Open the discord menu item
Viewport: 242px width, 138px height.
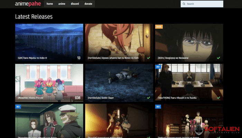tap(75, 4)
